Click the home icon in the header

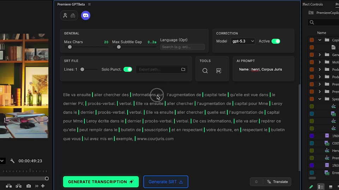(x=73, y=15)
